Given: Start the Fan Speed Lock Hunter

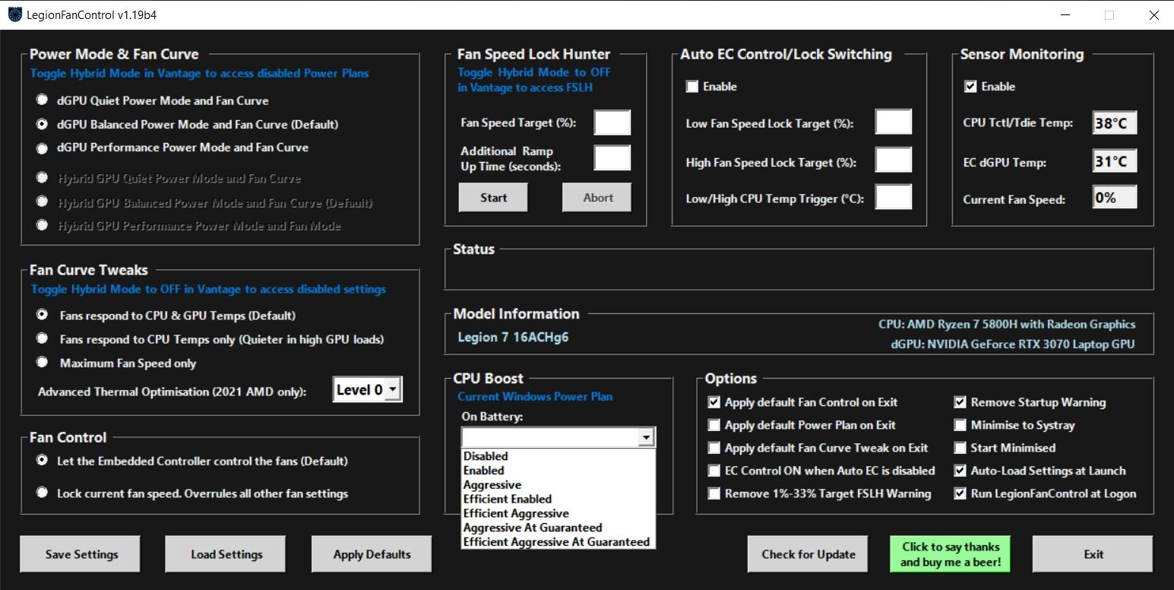Looking at the screenshot, I should pyautogui.click(x=494, y=198).
